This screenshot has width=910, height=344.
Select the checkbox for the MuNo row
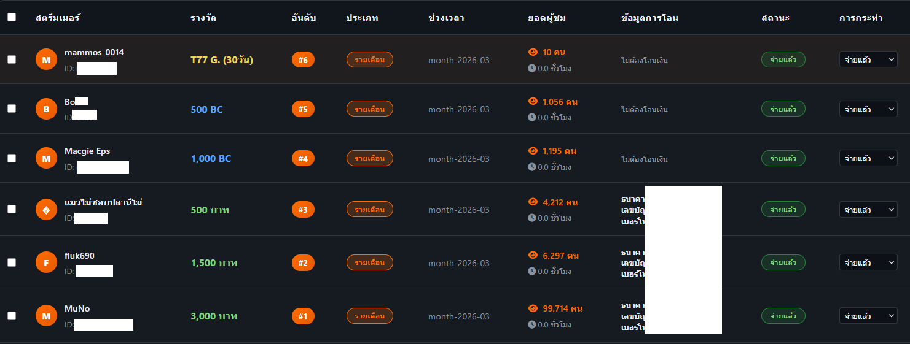(x=12, y=316)
